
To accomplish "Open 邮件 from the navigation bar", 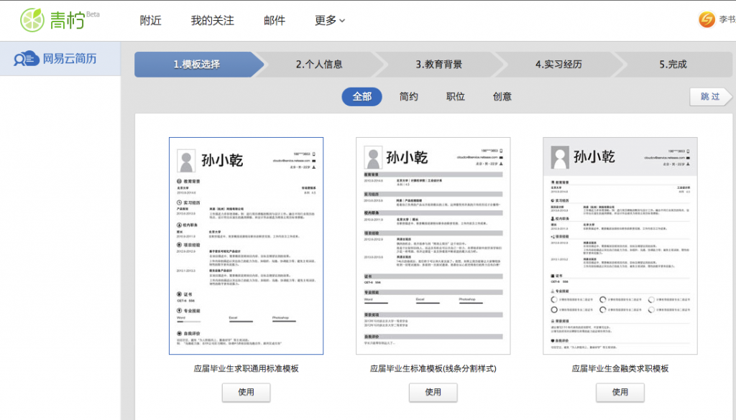I will click(x=275, y=20).
